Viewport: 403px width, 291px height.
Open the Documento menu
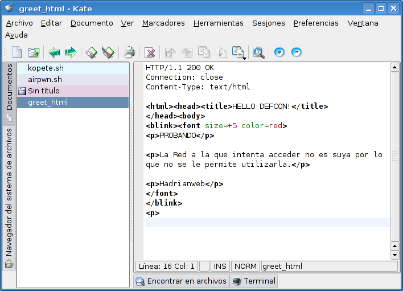92,23
